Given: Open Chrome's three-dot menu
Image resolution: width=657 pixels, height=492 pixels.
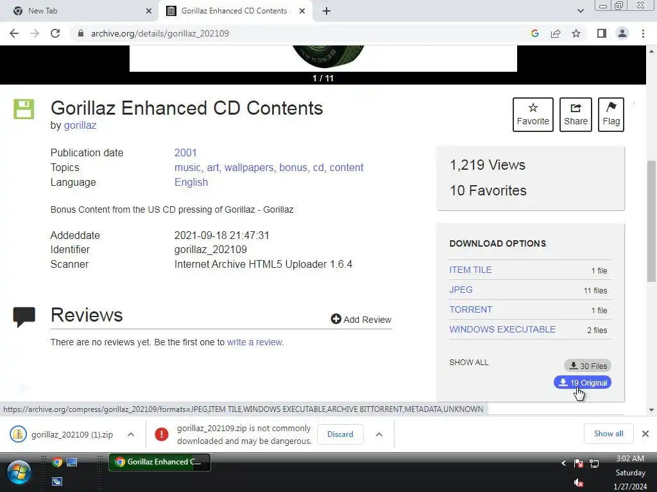Looking at the screenshot, I should (x=643, y=33).
